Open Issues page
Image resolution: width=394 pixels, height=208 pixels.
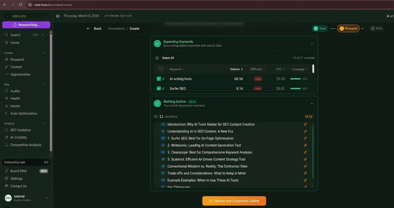coord(15,106)
